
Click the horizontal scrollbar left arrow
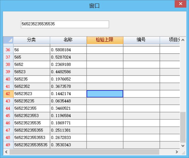coord(6,152)
